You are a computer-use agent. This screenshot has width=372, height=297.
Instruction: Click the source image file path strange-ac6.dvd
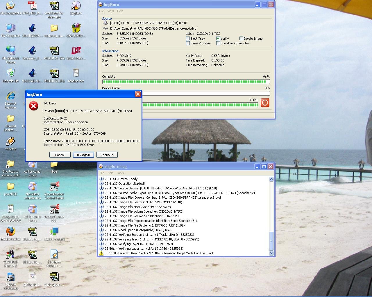coord(153,28)
